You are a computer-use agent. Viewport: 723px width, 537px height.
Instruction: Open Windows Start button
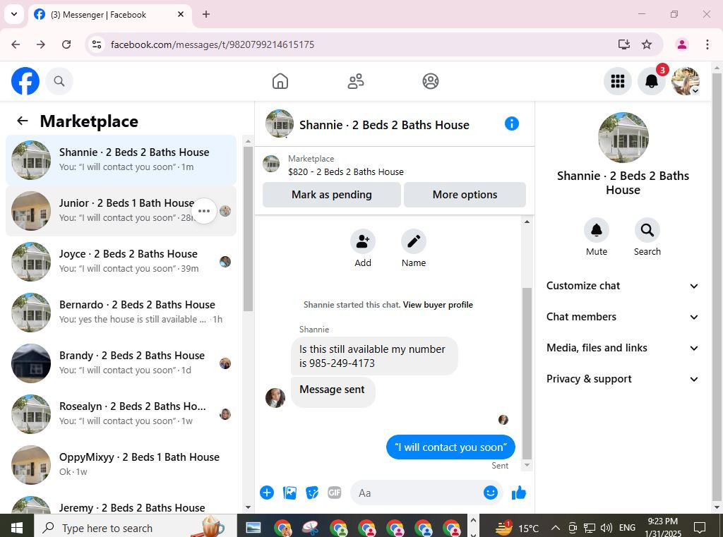[x=17, y=528]
